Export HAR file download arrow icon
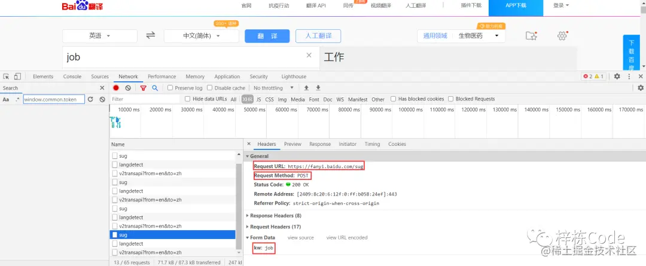This screenshot has width=646, height=266. click(318, 88)
